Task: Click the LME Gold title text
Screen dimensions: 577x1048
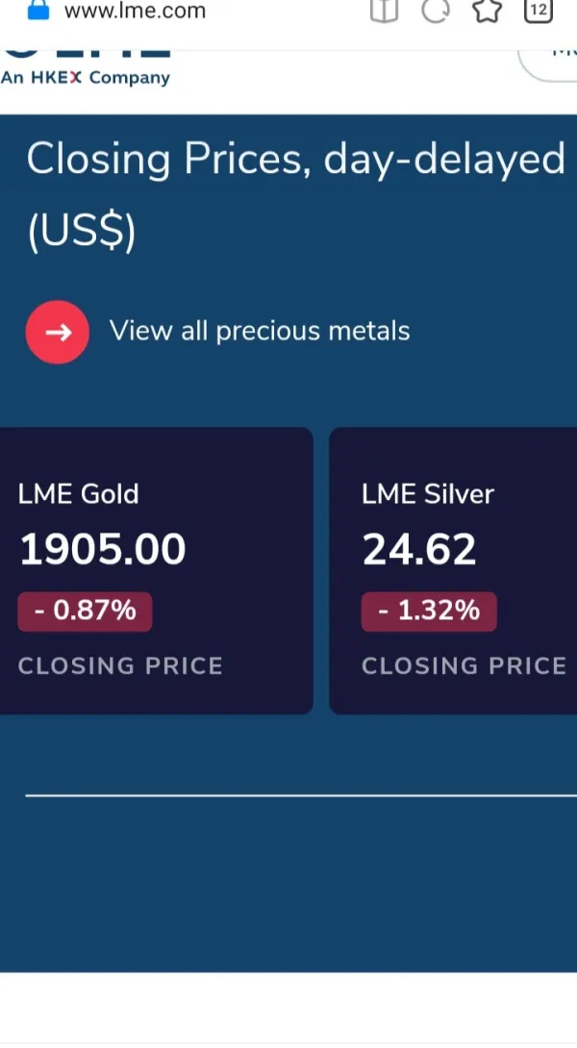Action: click(x=78, y=494)
